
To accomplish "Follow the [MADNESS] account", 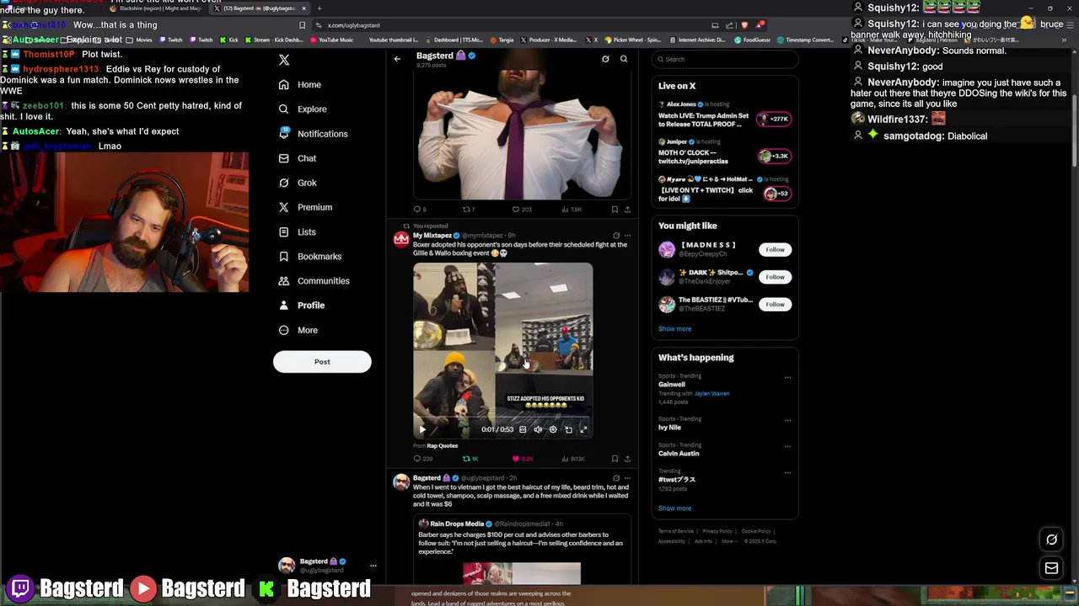I will click(775, 250).
